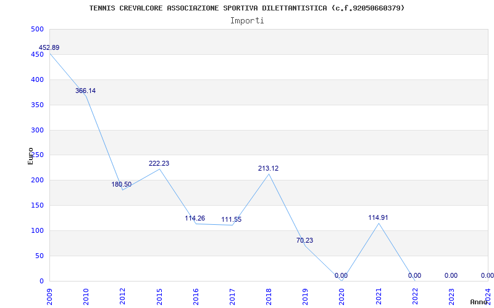
Task: Click the 0.00 label above 2023
Action: 451,275
